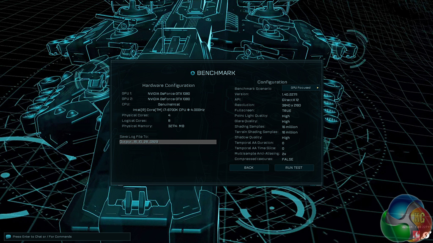Click the Fullscreen: label
This screenshot has height=243, width=433.
pyautogui.click(x=245, y=110)
